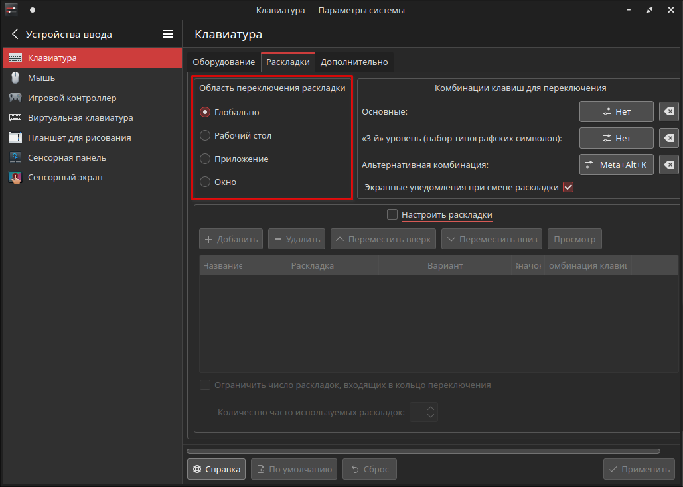Switch to the Раскладки tab
The width and height of the screenshot is (683, 487).
pos(288,62)
